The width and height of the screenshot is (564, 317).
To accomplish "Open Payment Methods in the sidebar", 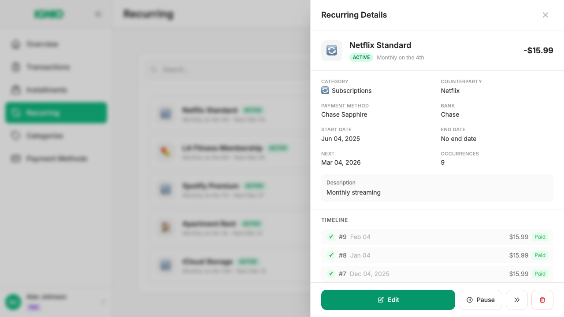I will coord(56,158).
